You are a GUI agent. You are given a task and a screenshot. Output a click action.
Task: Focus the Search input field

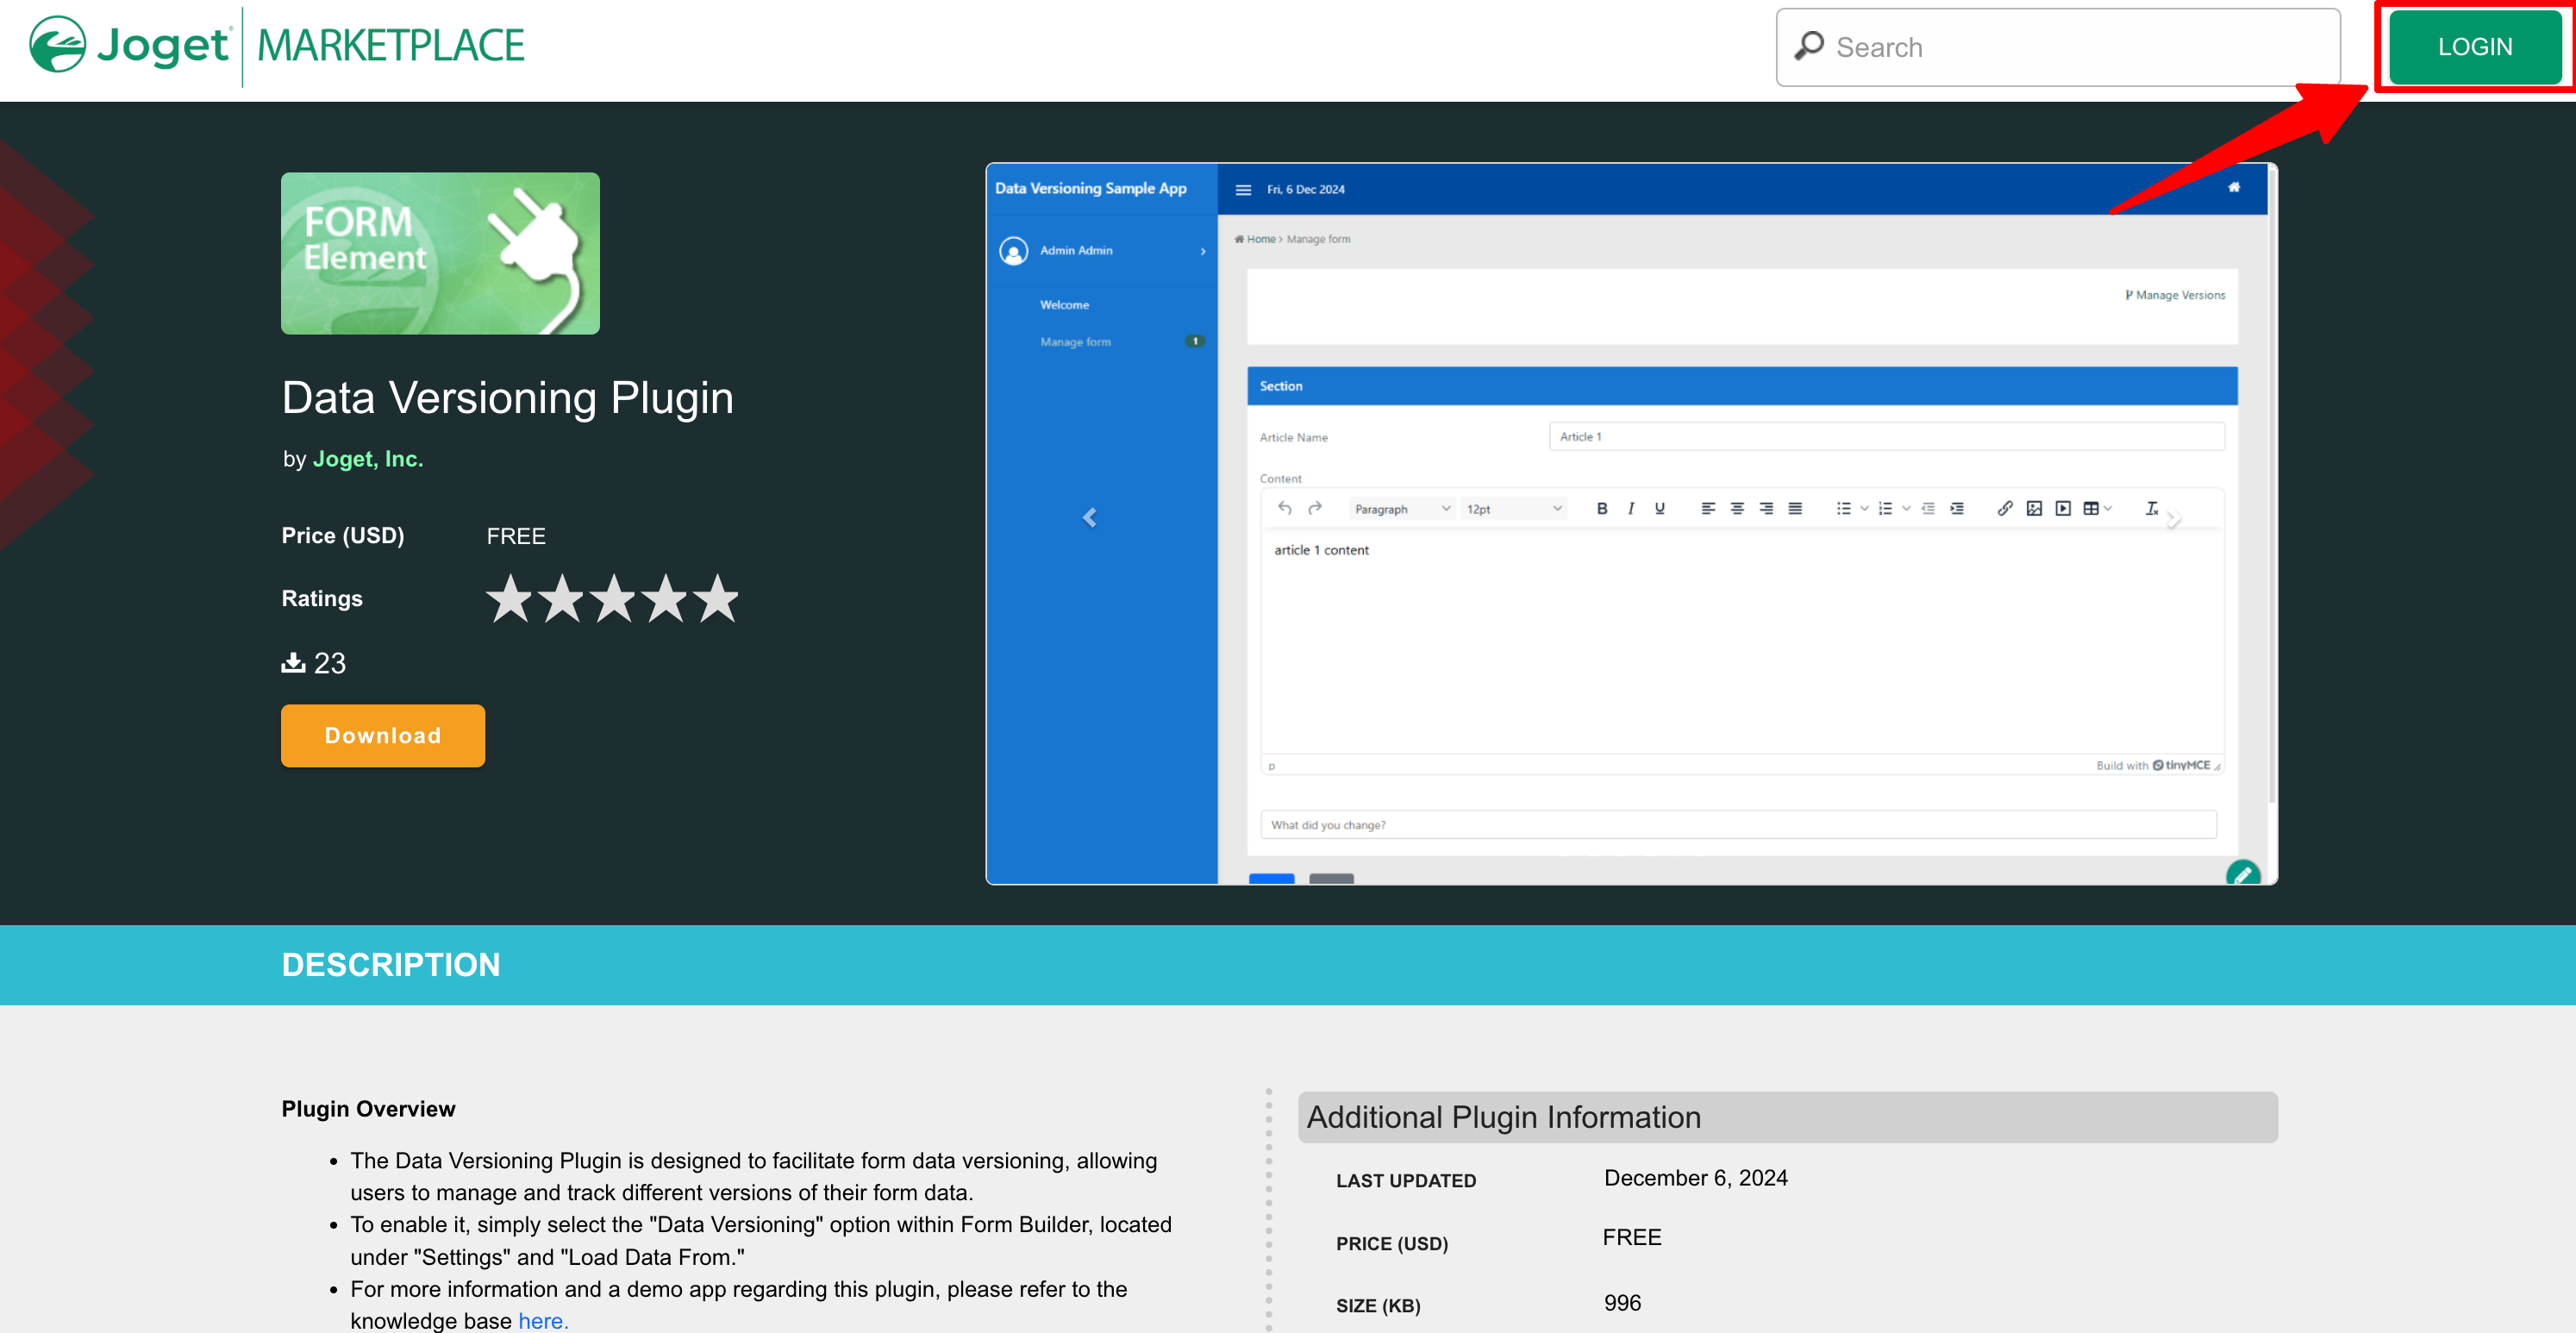click(2058, 47)
